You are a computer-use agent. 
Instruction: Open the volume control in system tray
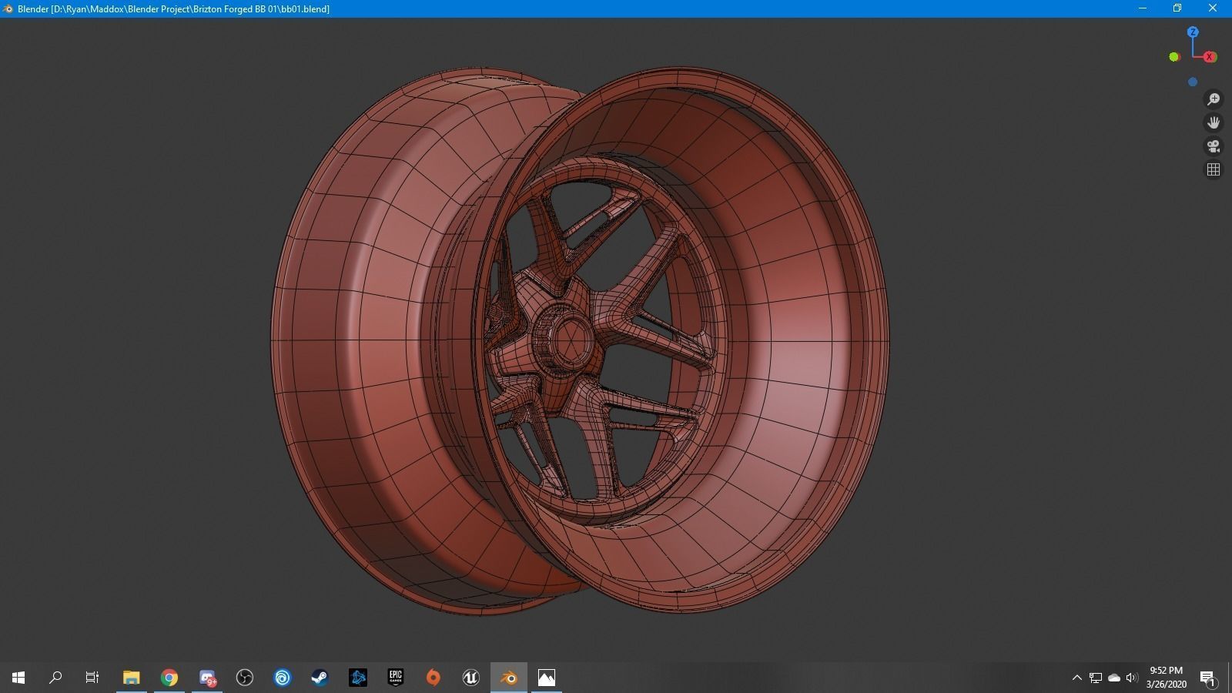pyautogui.click(x=1132, y=678)
